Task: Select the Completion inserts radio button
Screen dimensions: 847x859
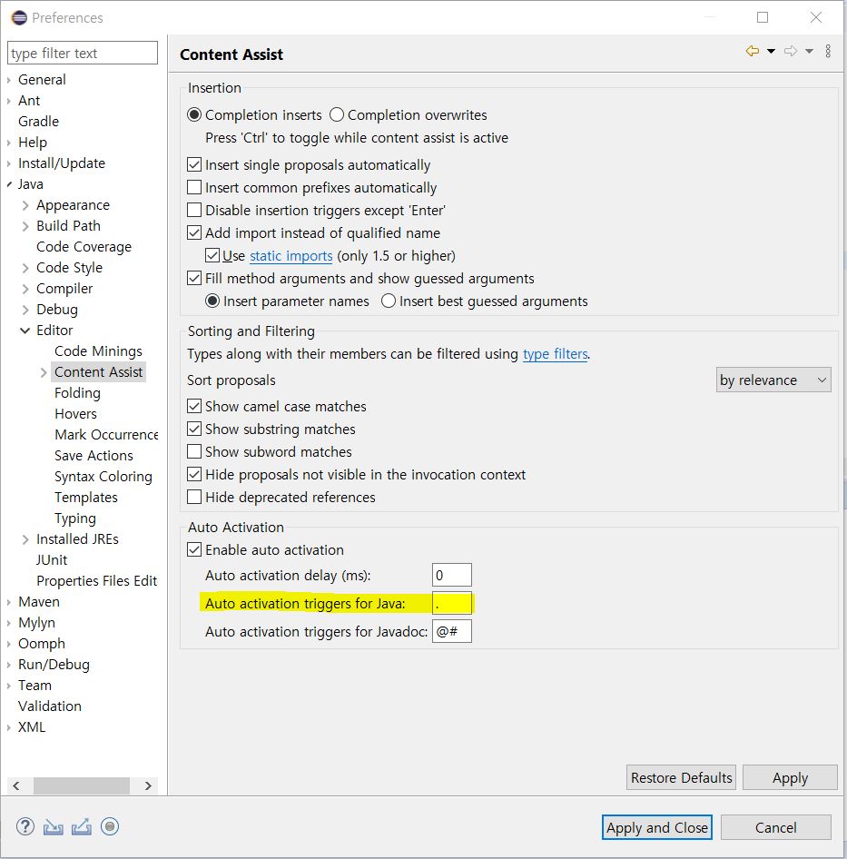Action: (x=194, y=114)
